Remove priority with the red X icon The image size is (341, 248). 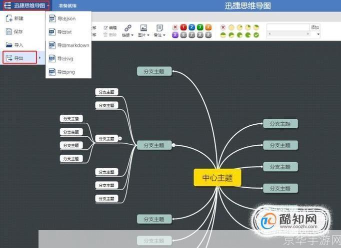pyautogui.click(x=175, y=27)
